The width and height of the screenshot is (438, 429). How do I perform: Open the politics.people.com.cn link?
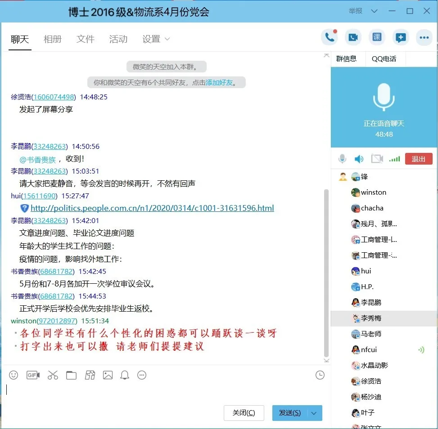[x=152, y=208]
